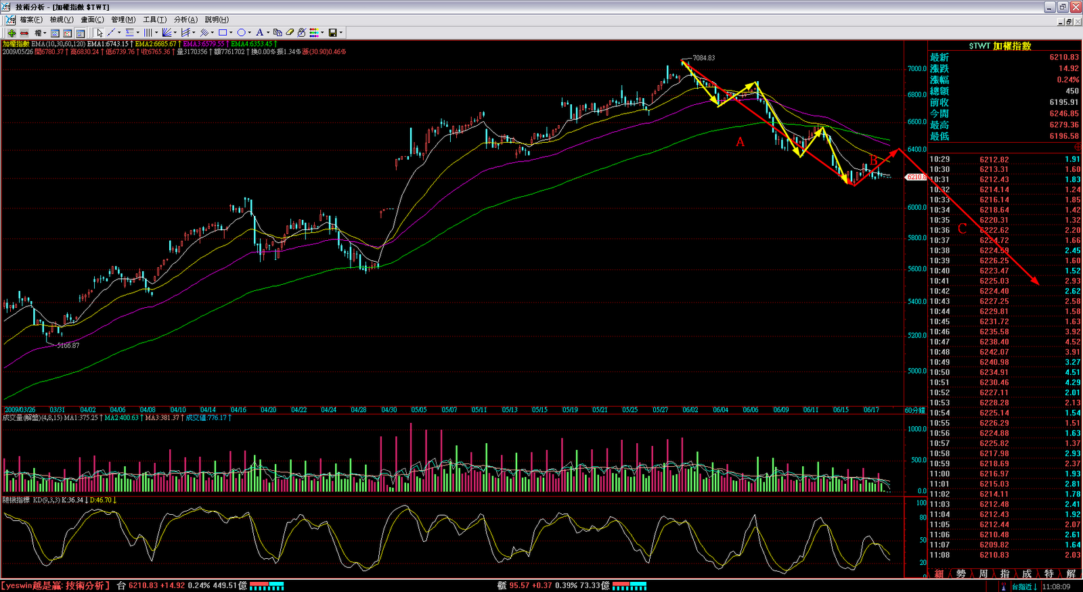
Task: Open the 分析(A) menu
Action: click(185, 20)
